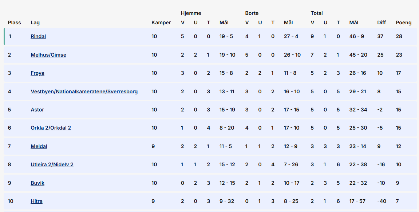The height and width of the screenshot is (212, 419).
Task: Click Hitra's -40 goal difference cell
Action: (382, 201)
